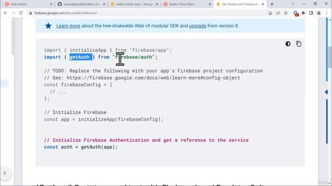
Task: Click the "firebase/auth" import string
Action: 133,57
